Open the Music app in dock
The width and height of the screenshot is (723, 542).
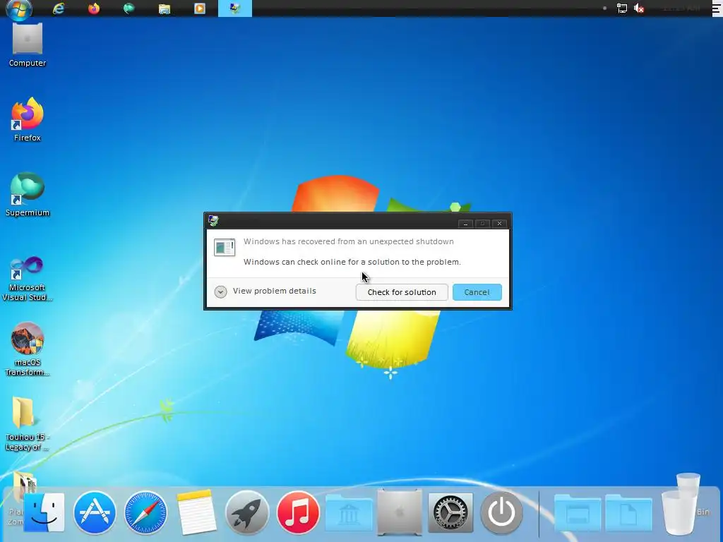point(298,512)
